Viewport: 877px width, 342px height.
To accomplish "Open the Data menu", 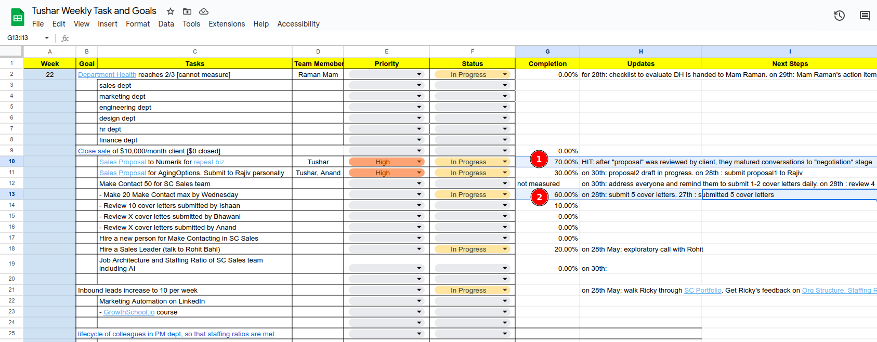I will 166,24.
